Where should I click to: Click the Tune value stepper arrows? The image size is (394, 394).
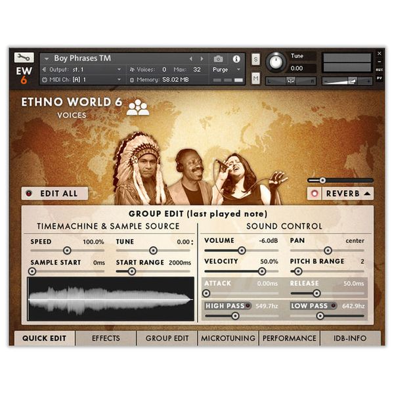[x=192, y=242]
